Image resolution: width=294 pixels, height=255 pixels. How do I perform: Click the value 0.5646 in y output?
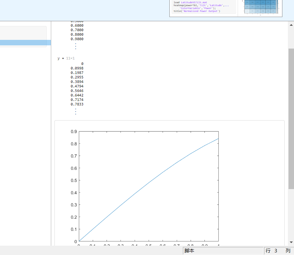[x=77, y=91]
